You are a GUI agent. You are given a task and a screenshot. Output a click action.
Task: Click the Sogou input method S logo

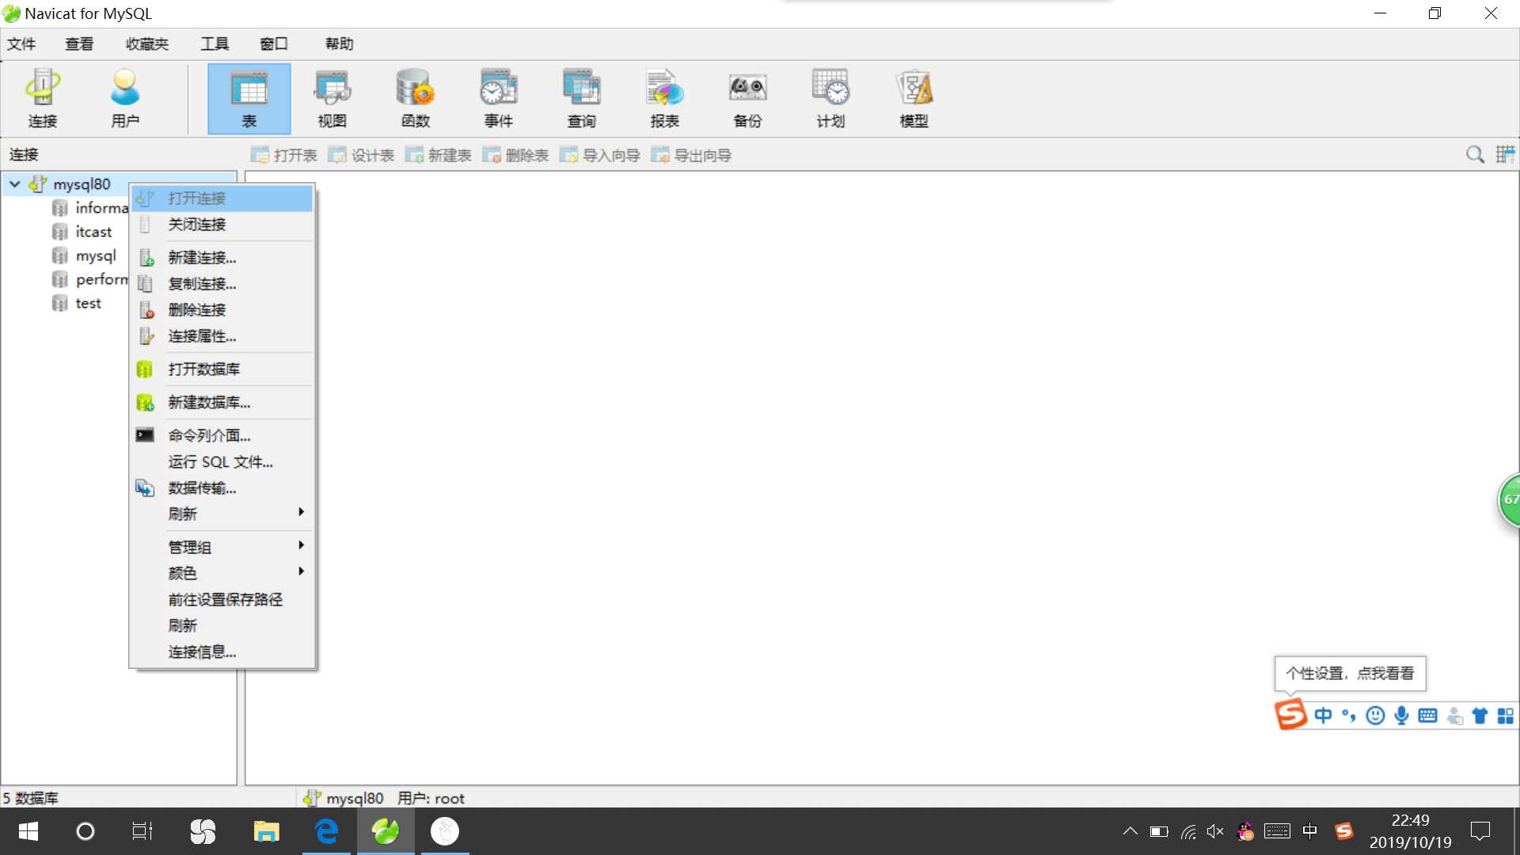1290,714
